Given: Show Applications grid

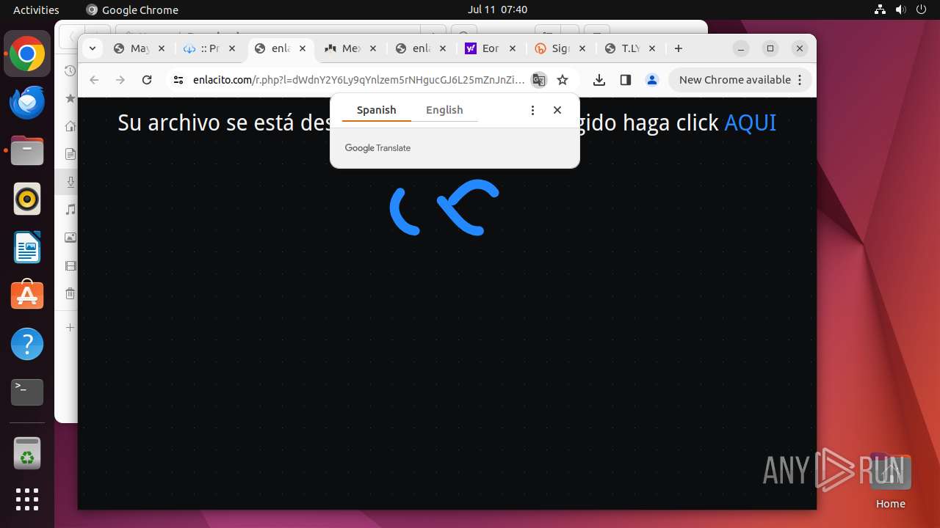Looking at the screenshot, I should 27,499.
